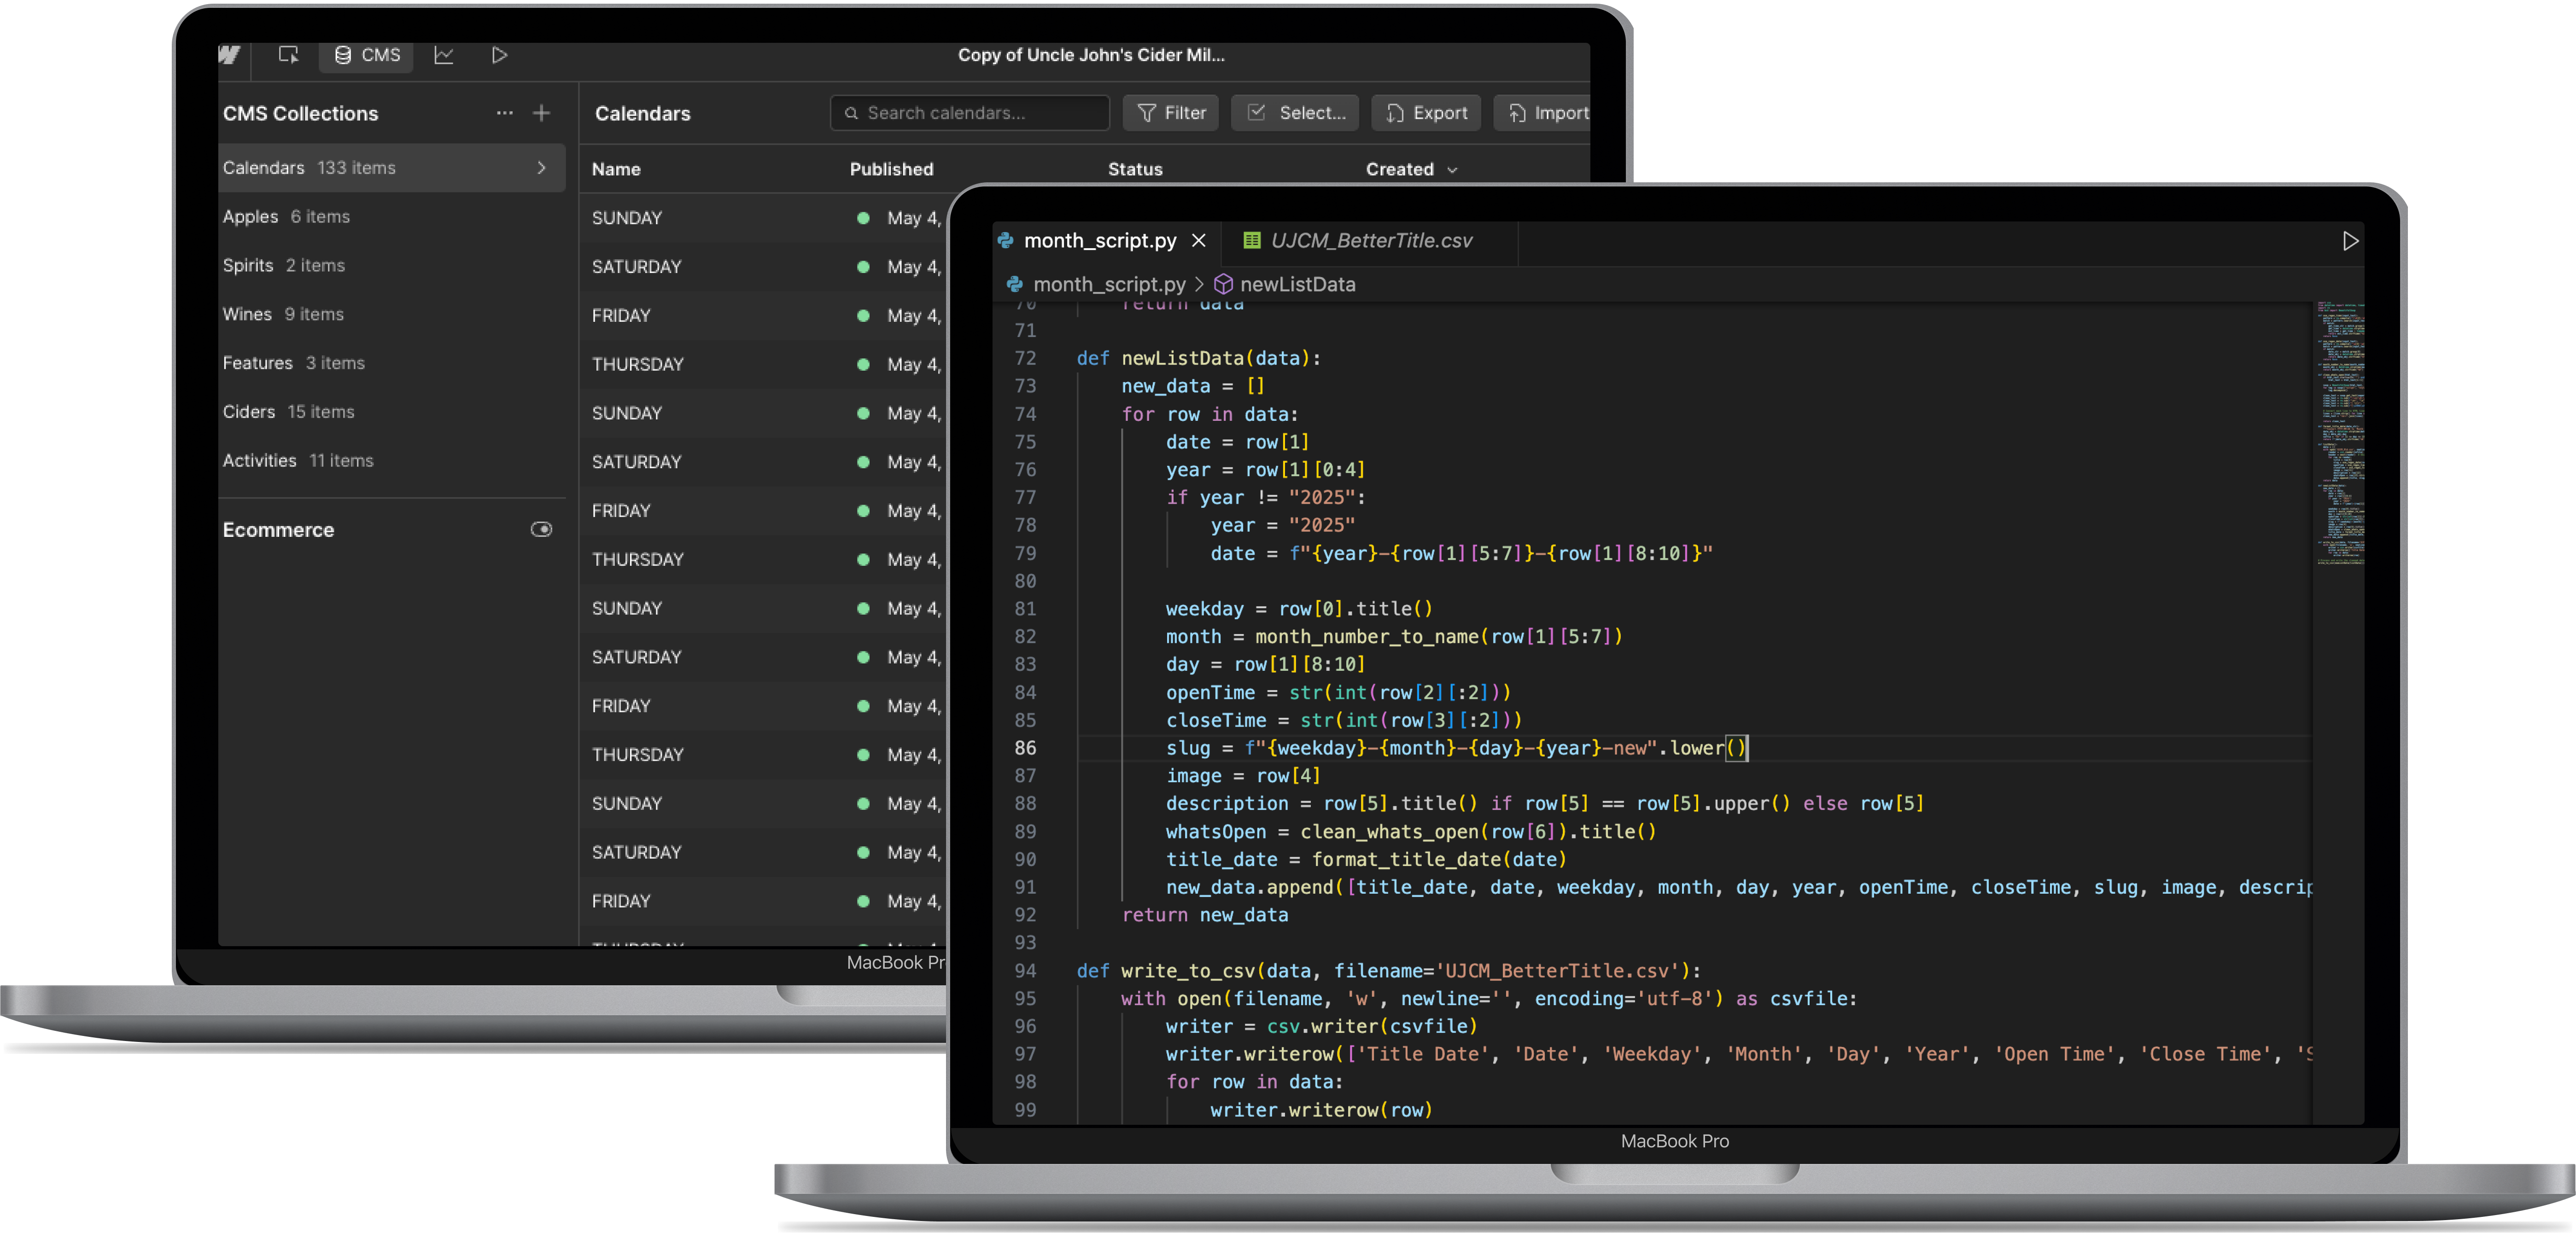This screenshot has width=2576, height=1233.
Task: Click the write_to_csv function definition
Action: 1388,971
